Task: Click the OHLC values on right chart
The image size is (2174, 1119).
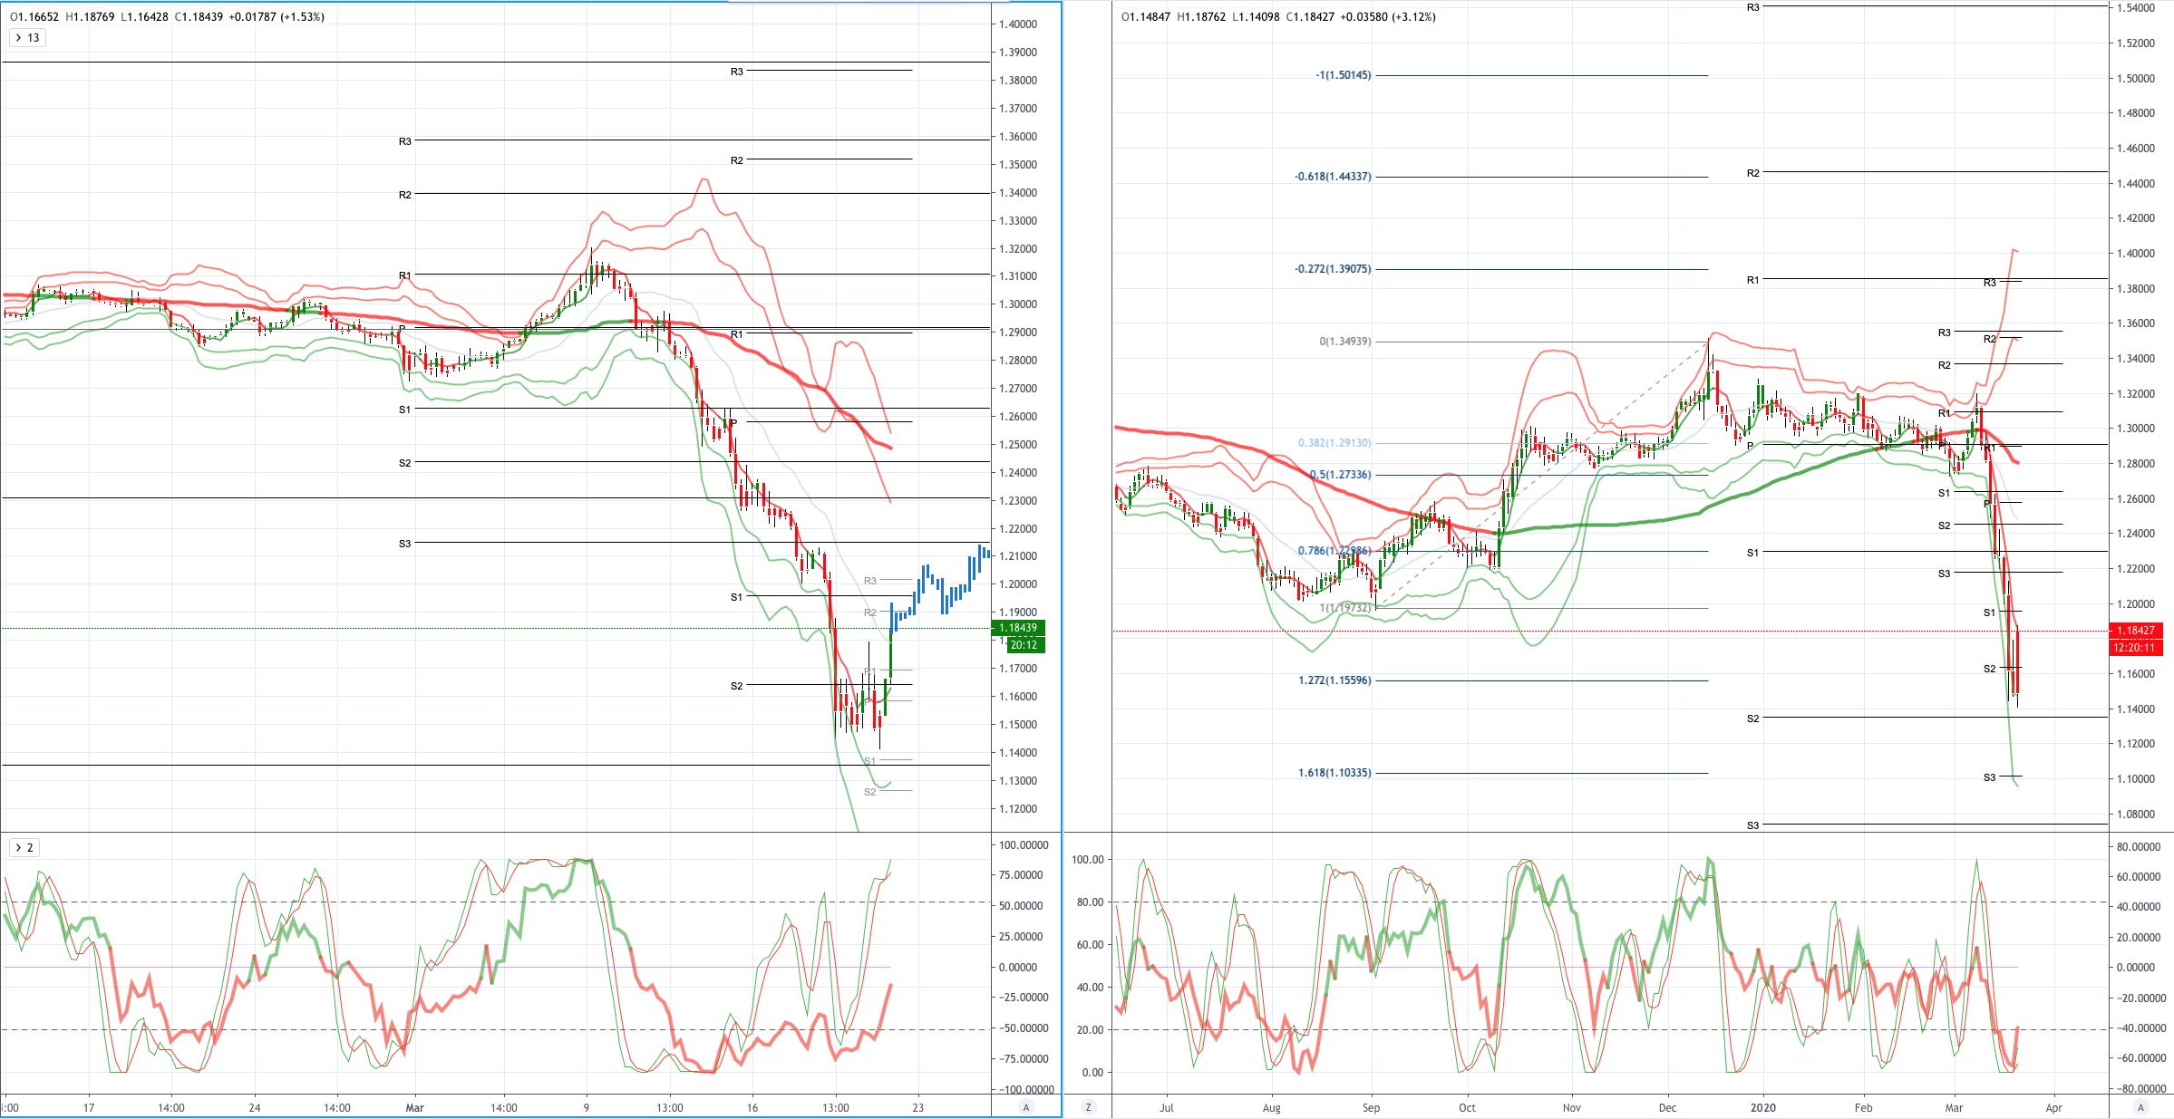Action: coord(1278,16)
